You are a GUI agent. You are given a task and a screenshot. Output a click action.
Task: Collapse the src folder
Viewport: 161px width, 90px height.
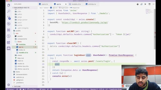(17, 33)
